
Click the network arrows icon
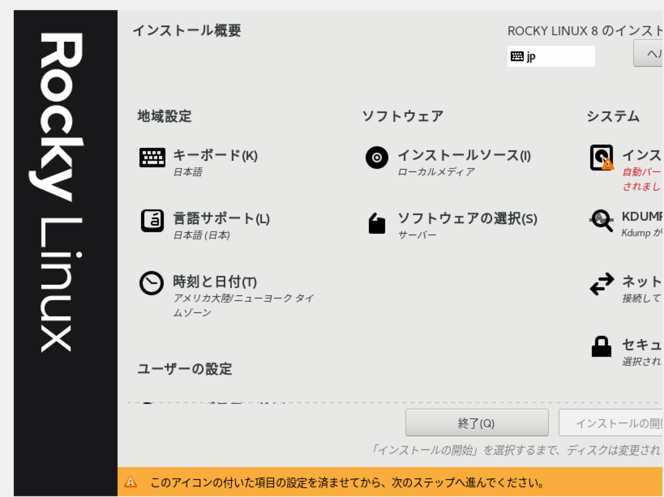(601, 284)
